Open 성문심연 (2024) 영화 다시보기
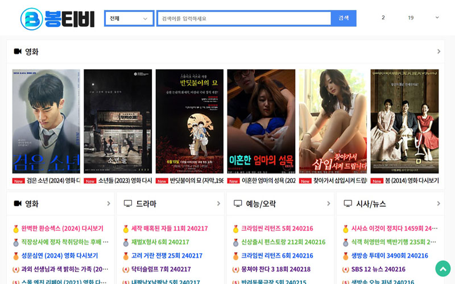 [x=60, y=256]
